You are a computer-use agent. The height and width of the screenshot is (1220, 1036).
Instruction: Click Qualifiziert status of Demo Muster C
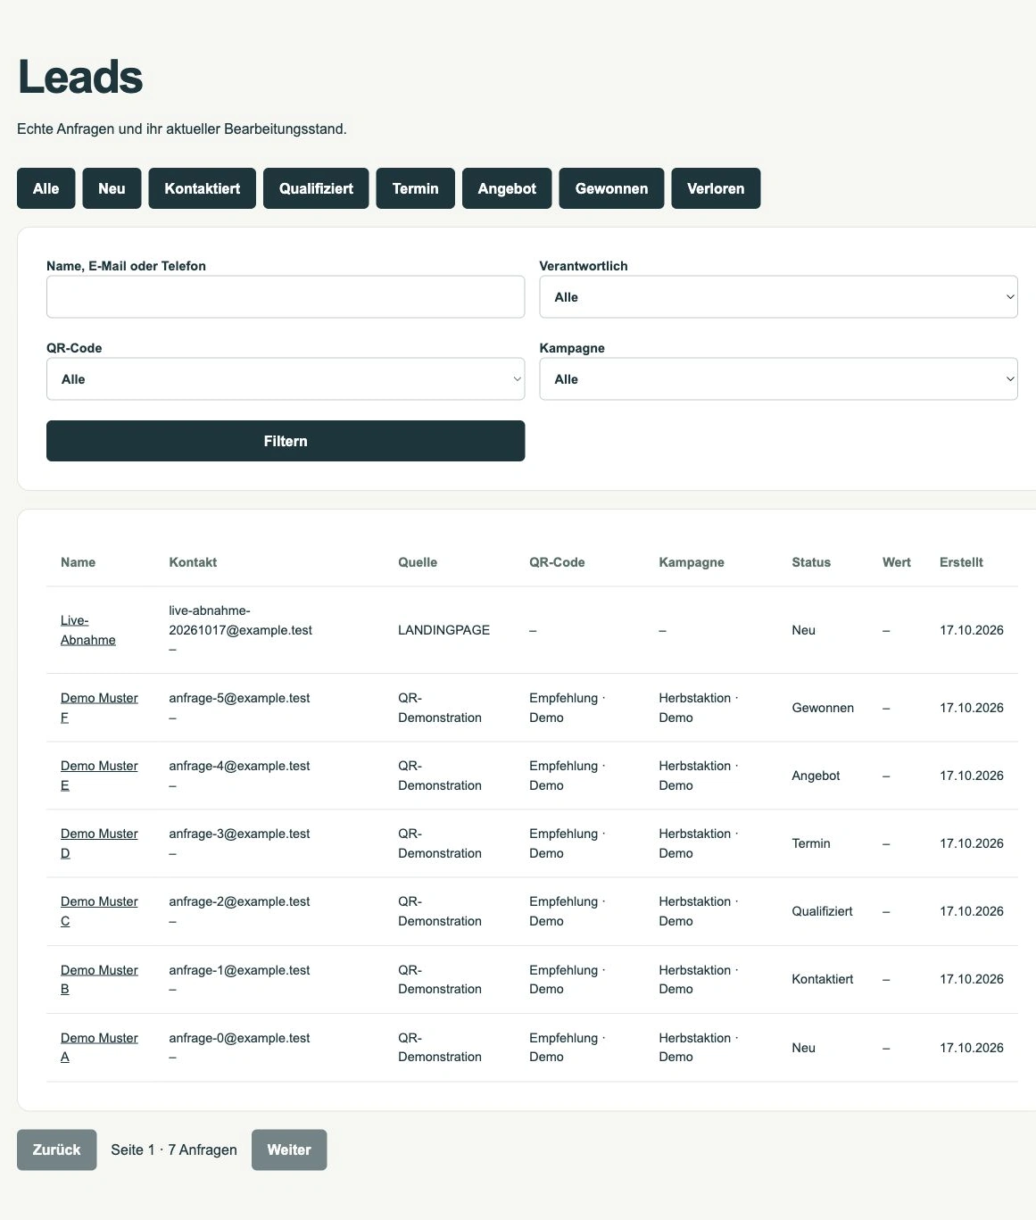pos(822,911)
